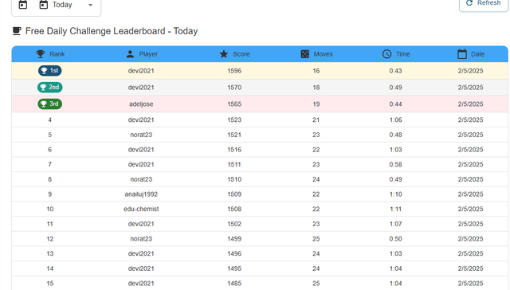Click the clock icon in Time header
The height and width of the screenshot is (290, 510).
click(386, 54)
